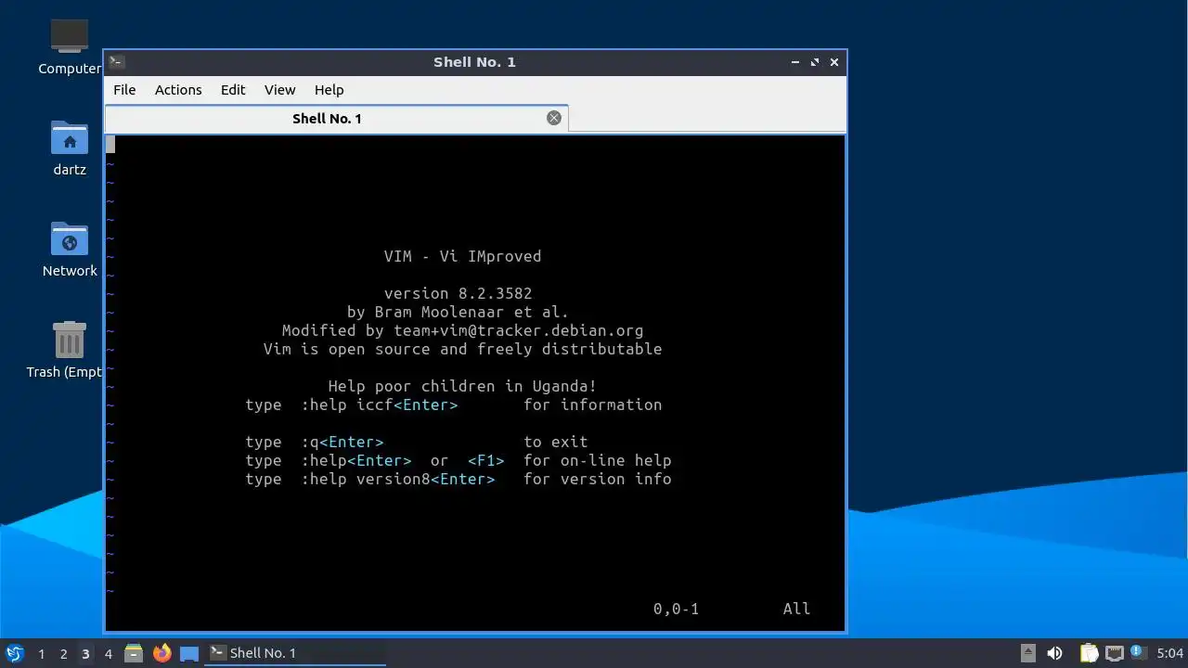
Task: Open the Help menu
Action: (x=329, y=90)
